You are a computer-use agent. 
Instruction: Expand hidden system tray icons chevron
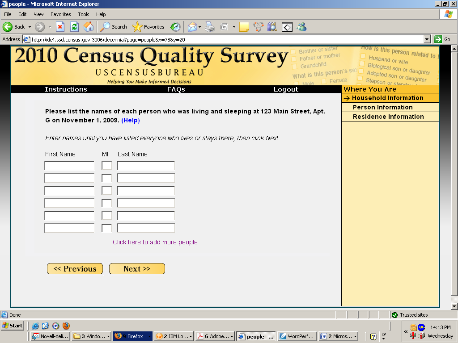pyautogui.click(x=405, y=332)
